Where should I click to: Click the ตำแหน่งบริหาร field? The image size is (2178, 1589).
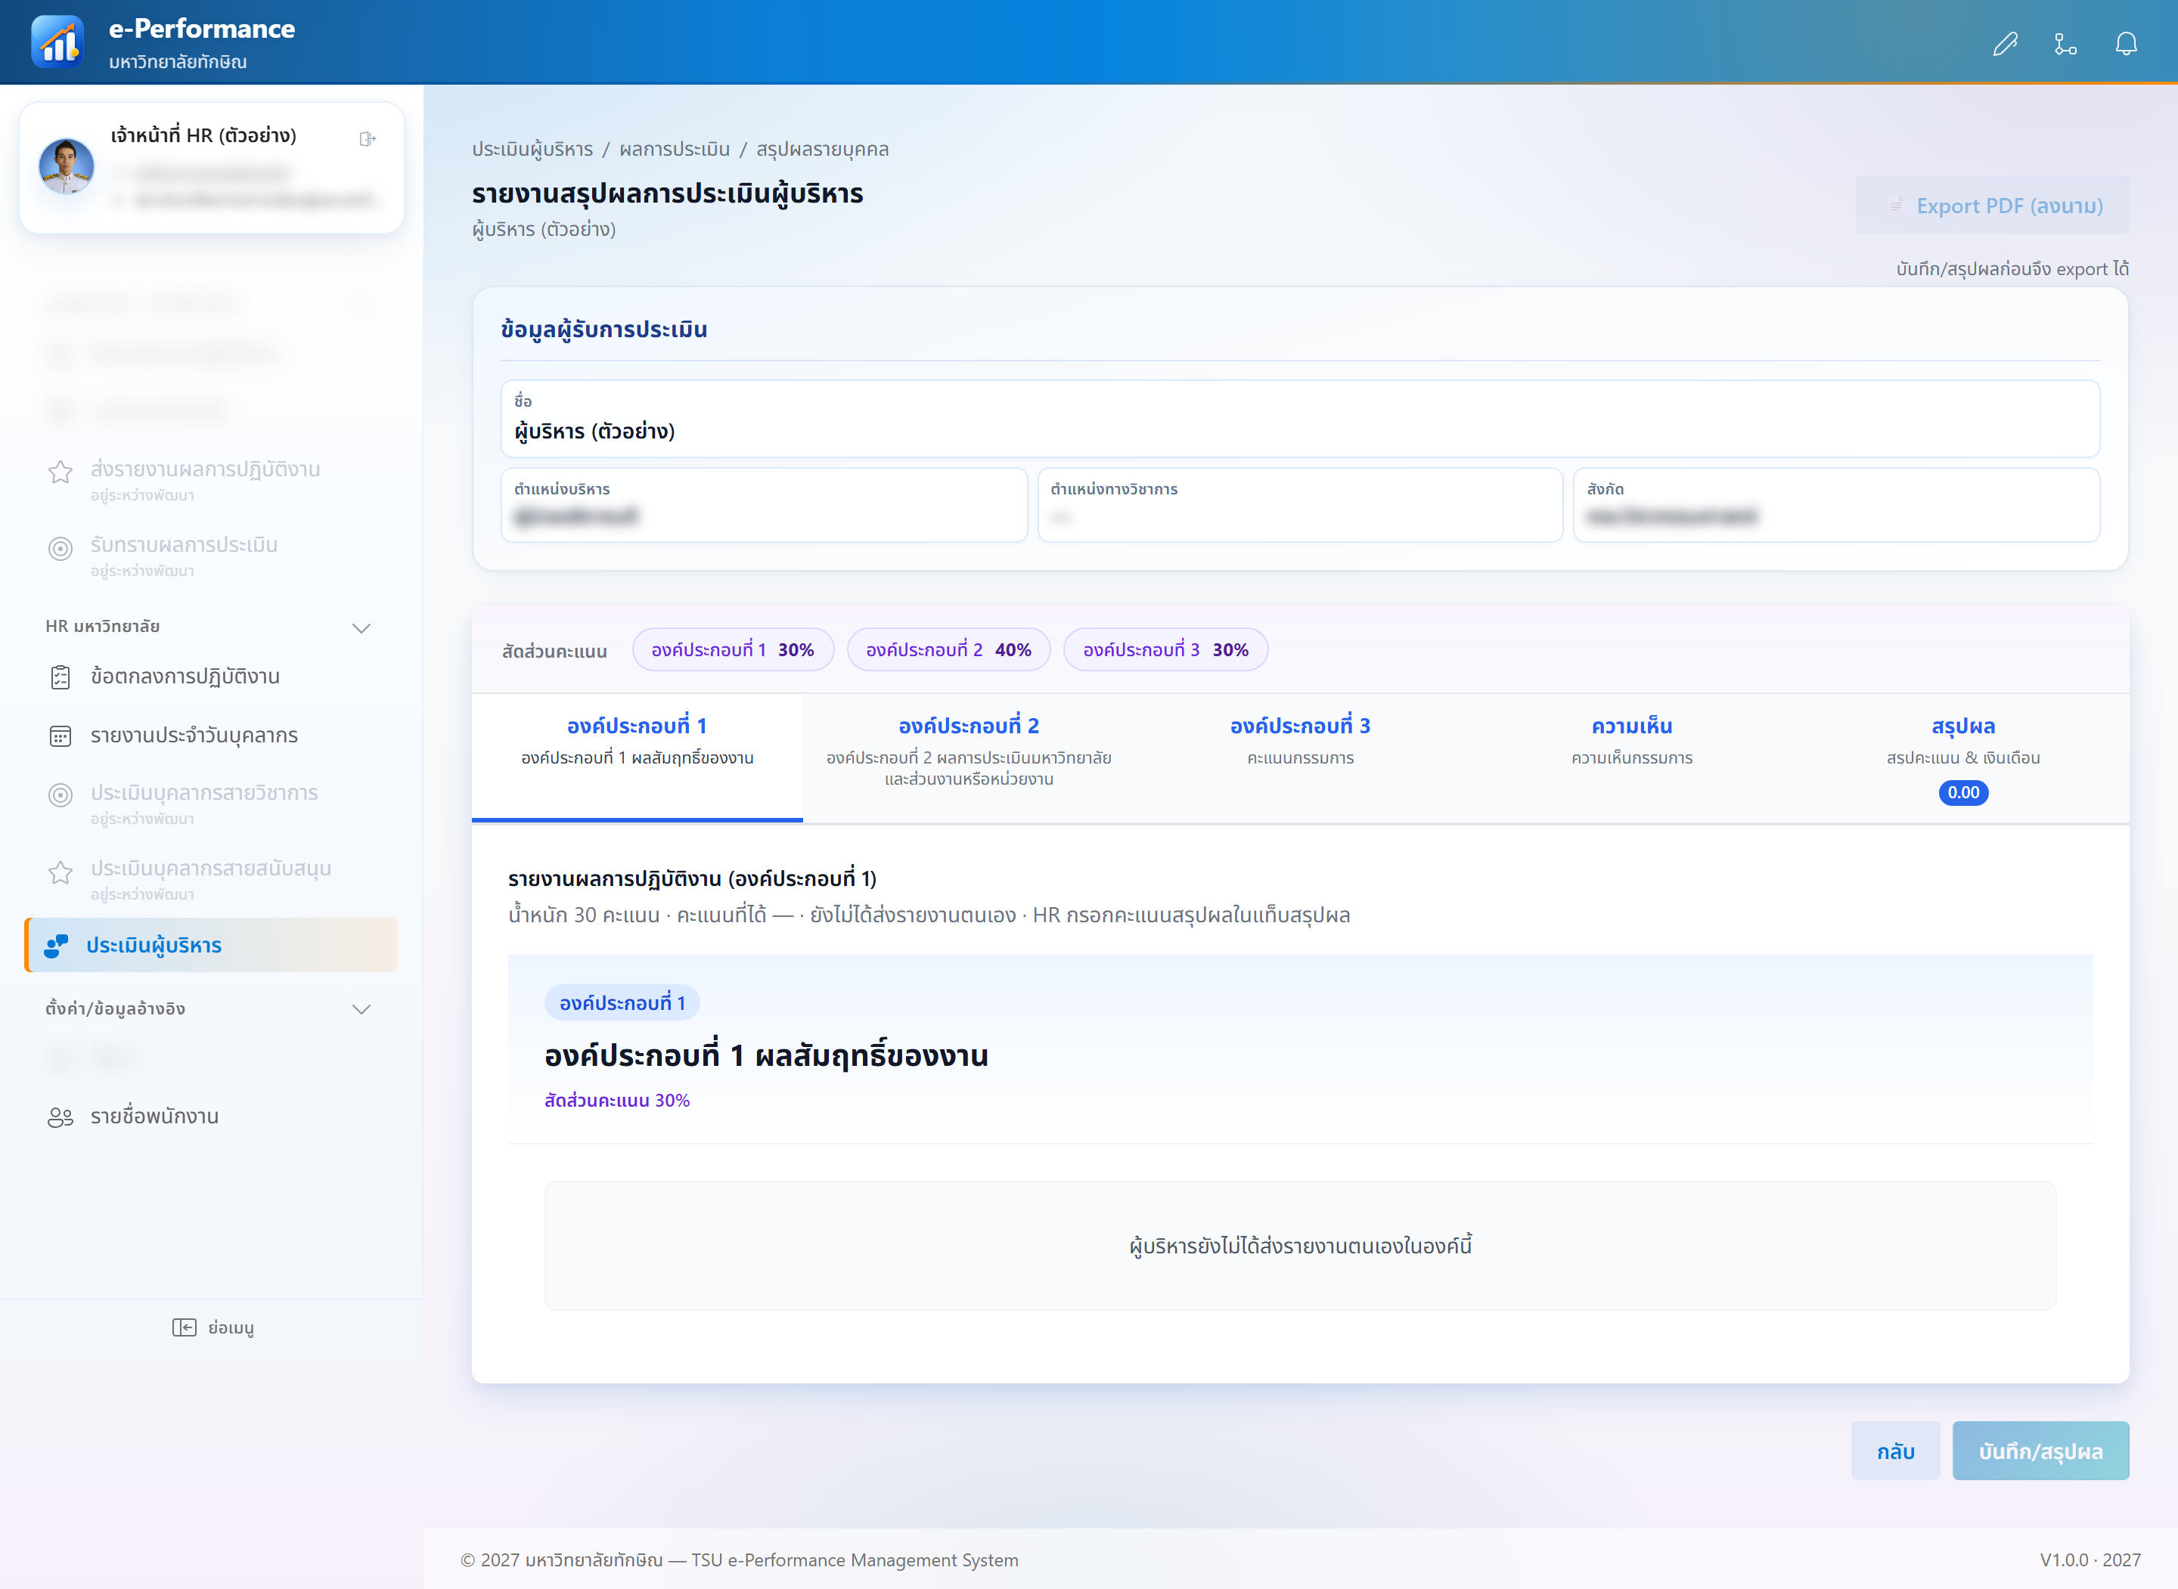(764, 505)
